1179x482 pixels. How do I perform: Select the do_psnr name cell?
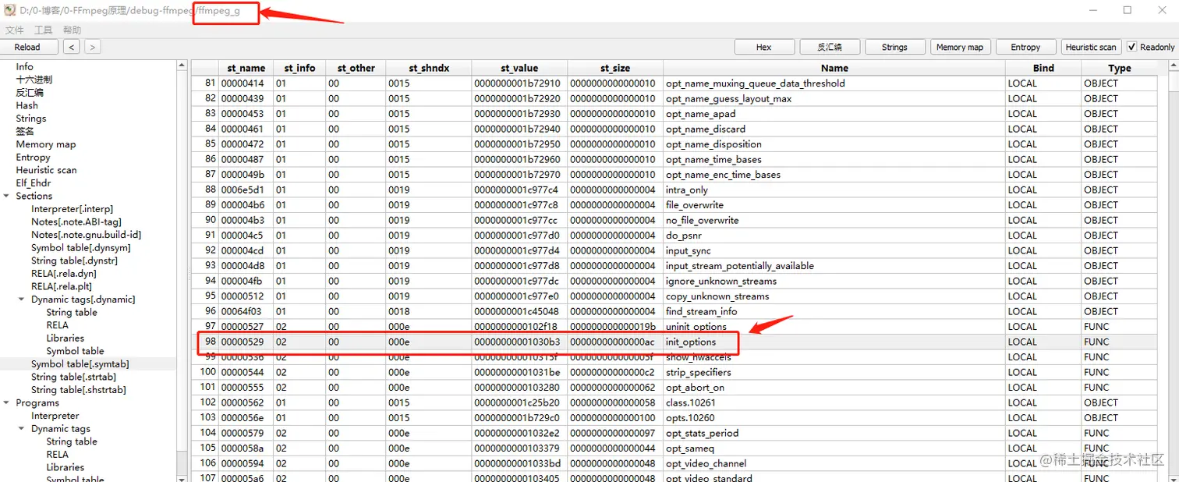(834, 236)
